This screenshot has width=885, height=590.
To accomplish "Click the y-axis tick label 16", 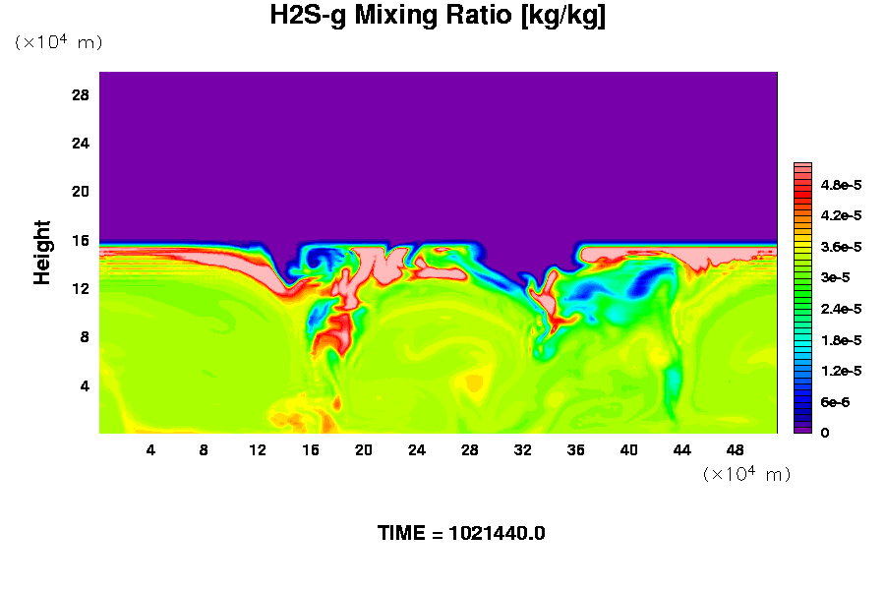I will coord(81,240).
